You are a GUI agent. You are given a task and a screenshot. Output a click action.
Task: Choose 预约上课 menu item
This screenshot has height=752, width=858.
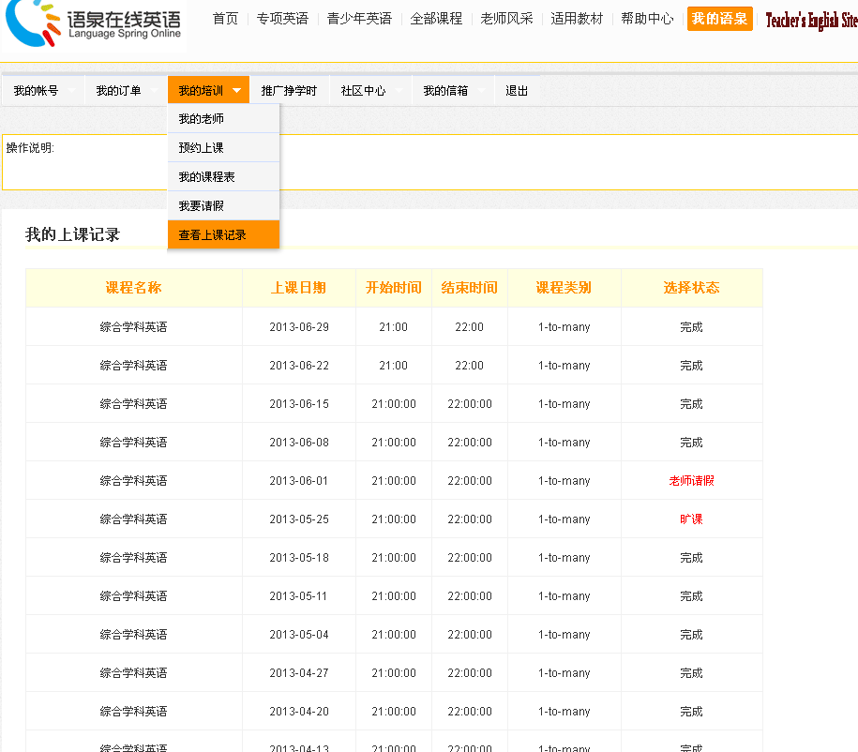(x=202, y=148)
